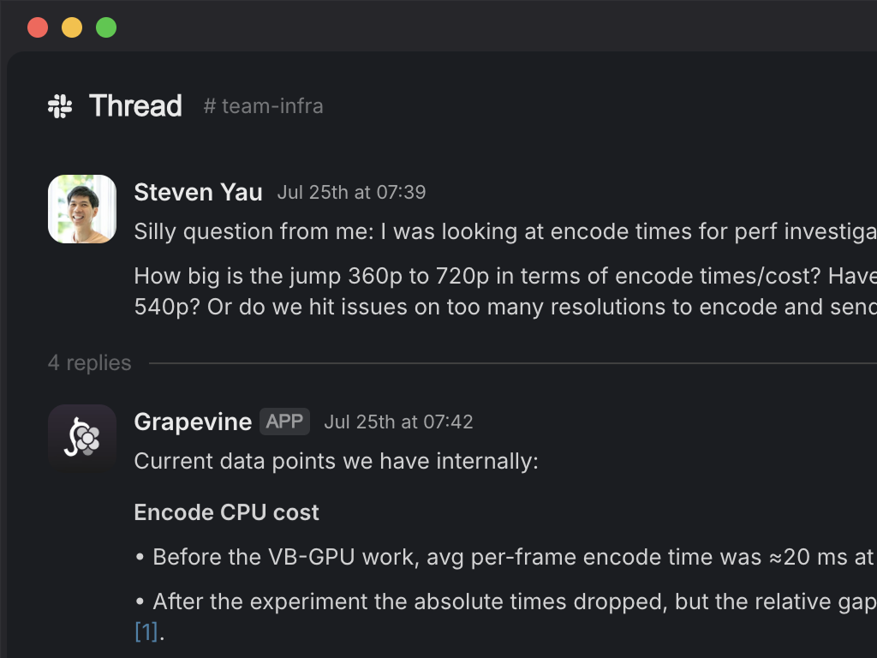Close the window with the red button

coord(38,27)
